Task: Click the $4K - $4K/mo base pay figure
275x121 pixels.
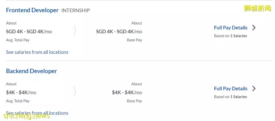Action: pyautogui.click(x=127, y=92)
